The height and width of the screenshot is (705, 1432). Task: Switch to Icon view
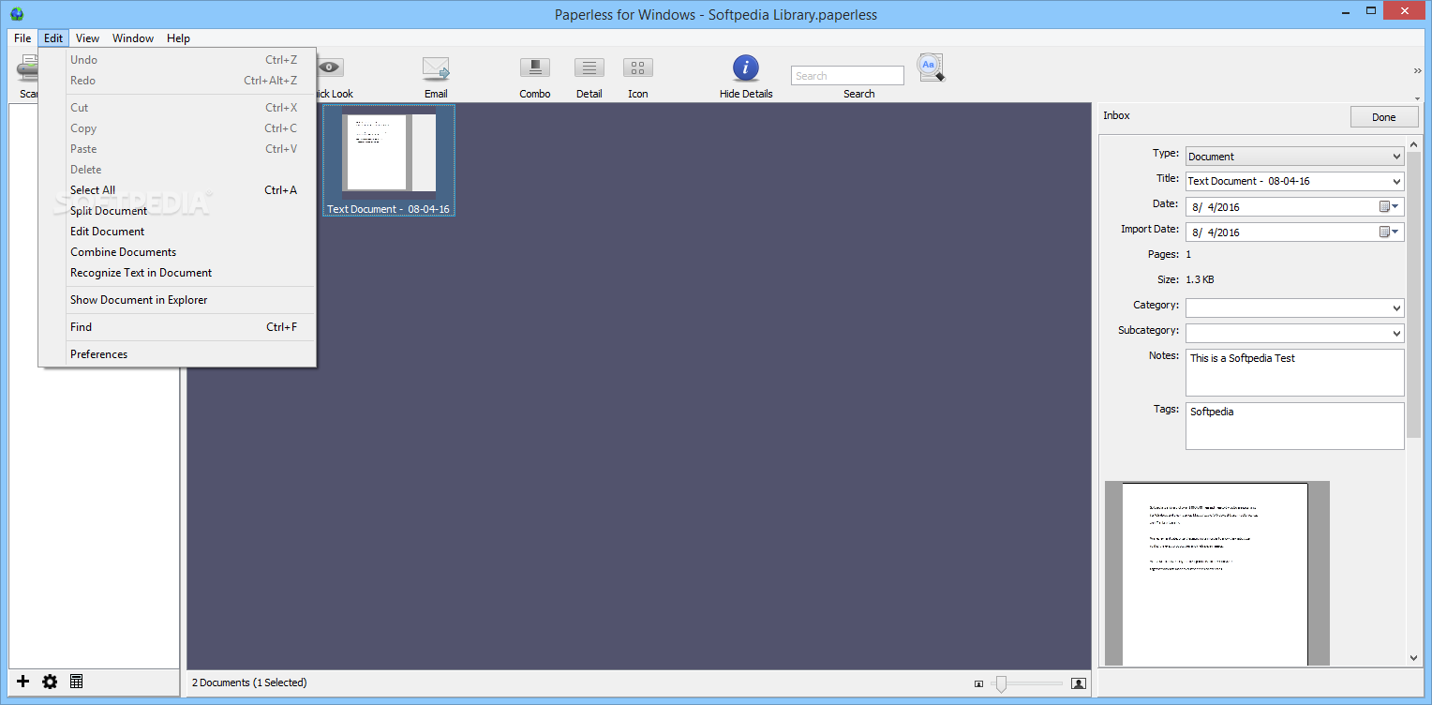pos(638,67)
